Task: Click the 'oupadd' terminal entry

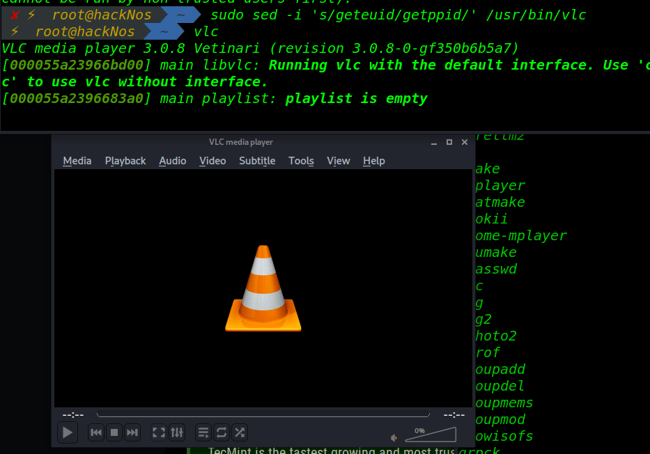Action: [500, 370]
